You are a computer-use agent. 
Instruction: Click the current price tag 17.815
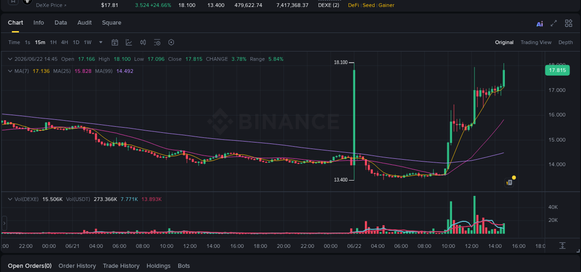tap(557, 71)
